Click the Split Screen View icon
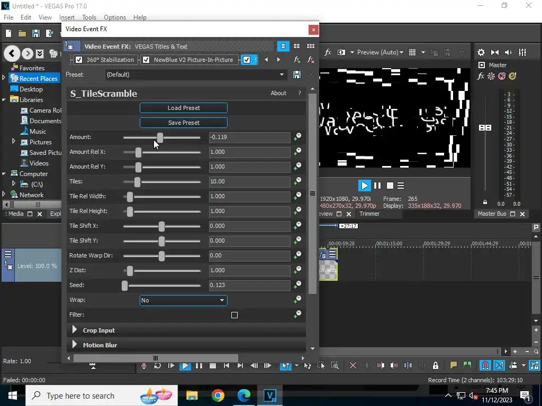This screenshot has width=542, height=406. 341,52
